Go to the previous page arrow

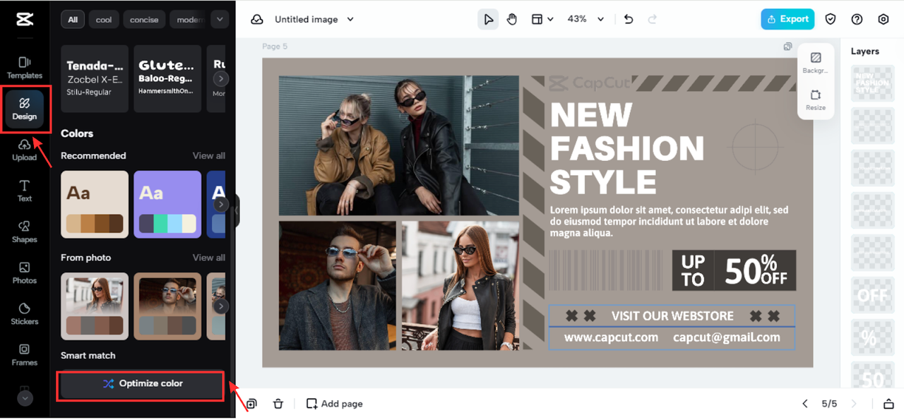pos(805,404)
